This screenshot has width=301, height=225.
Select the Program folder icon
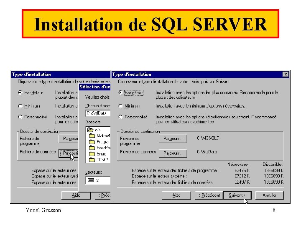click(x=92, y=142)
